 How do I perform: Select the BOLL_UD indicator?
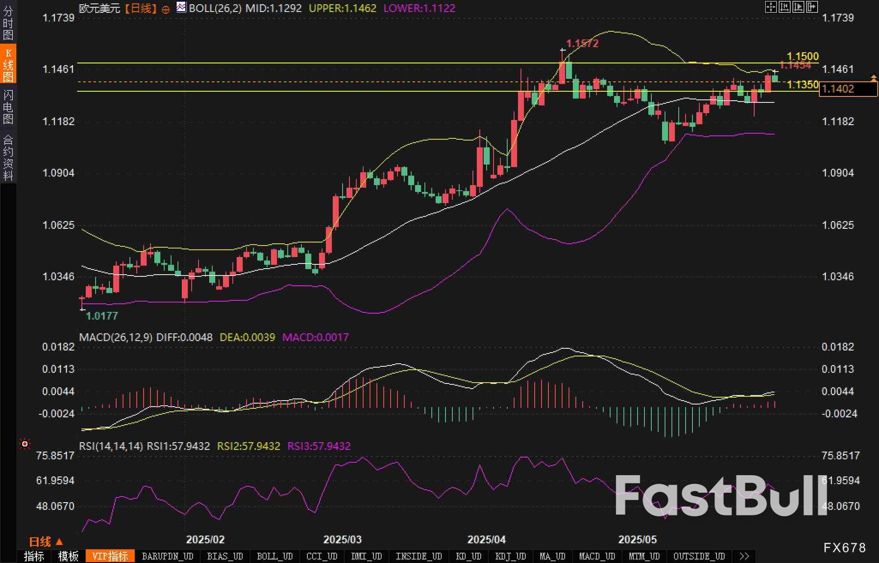point(274,556)
